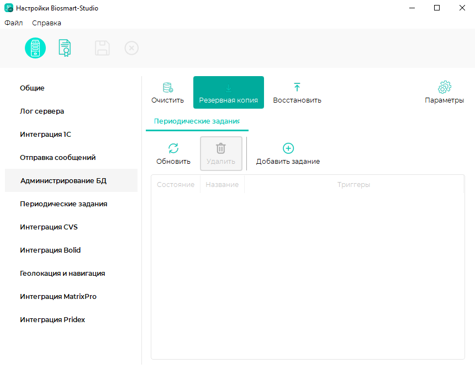Go to Интеграция CVS section

pos(71,227)
